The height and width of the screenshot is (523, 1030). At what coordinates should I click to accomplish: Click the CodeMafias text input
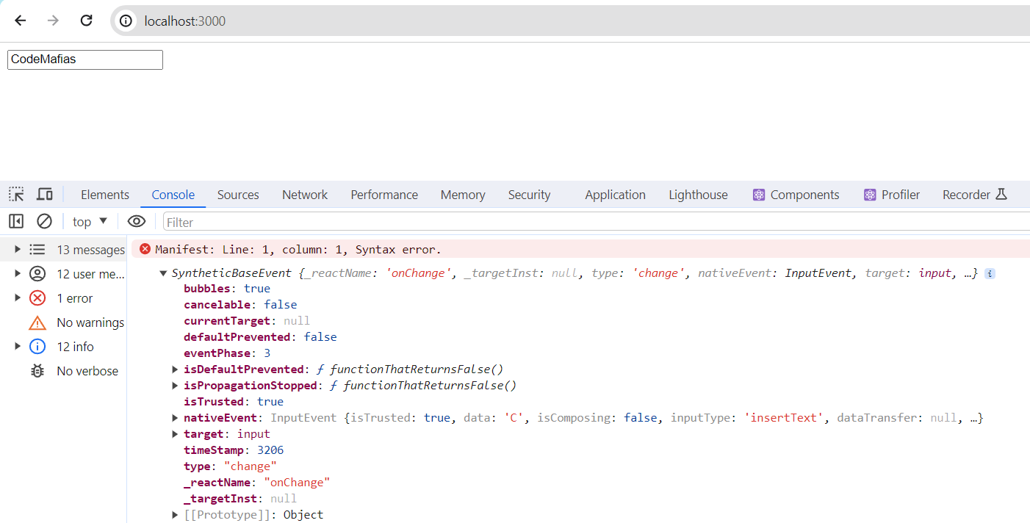85,59
